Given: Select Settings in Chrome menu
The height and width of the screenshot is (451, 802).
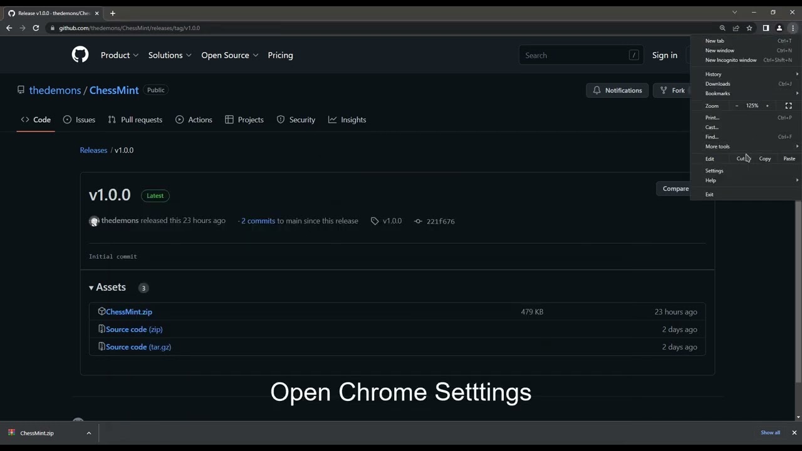Looking at the screenshot, I should (x=746, y=170).
